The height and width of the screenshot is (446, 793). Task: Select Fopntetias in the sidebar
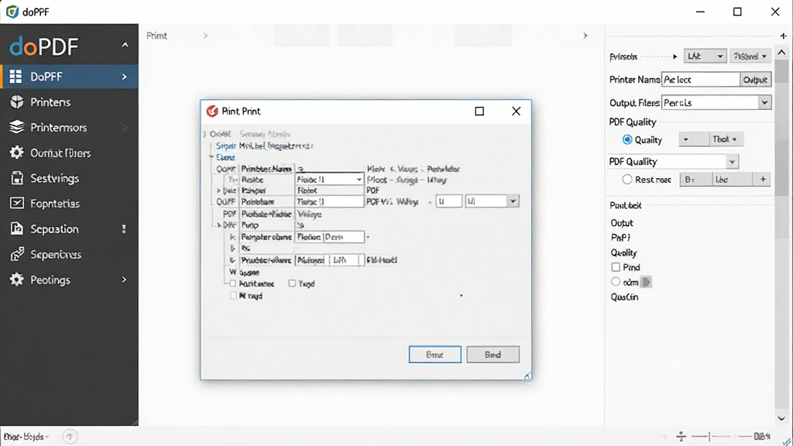tap(69, 204)
